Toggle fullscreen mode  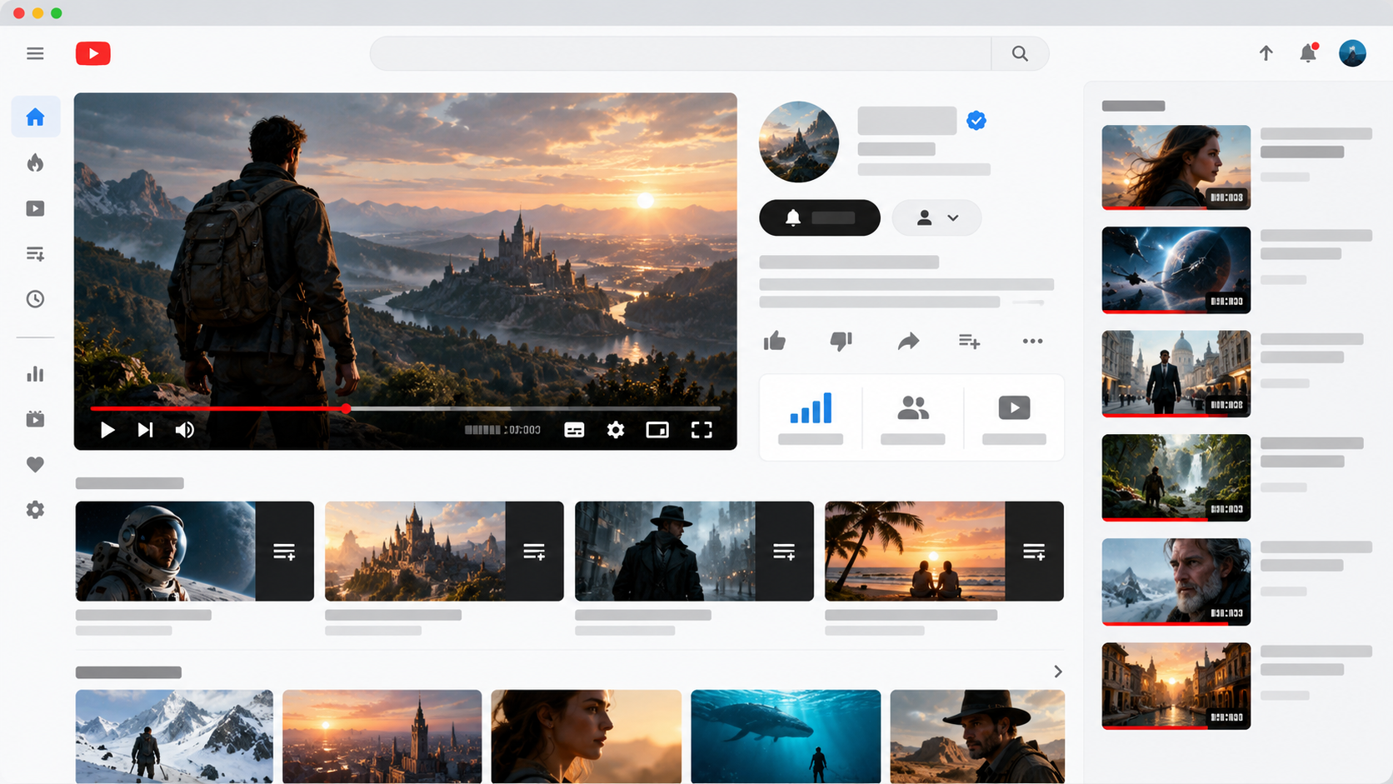(x=701, y=430)
